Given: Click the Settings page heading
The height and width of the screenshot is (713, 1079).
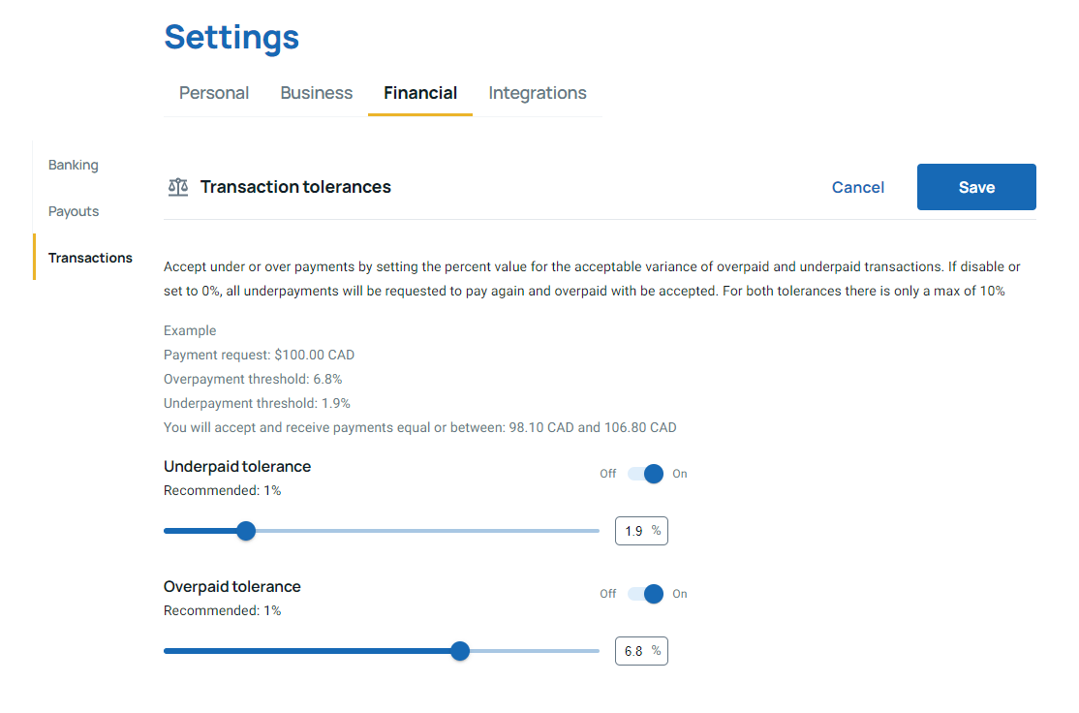Looking at the screenshot, I should coord(231,37).
